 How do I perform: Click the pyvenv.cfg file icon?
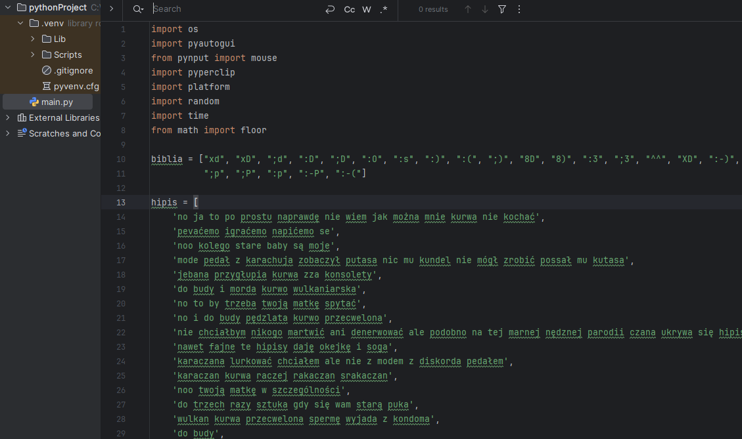[x=47, y=86]
